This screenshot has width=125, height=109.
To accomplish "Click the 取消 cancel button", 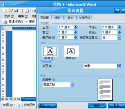I will [116, 106].
